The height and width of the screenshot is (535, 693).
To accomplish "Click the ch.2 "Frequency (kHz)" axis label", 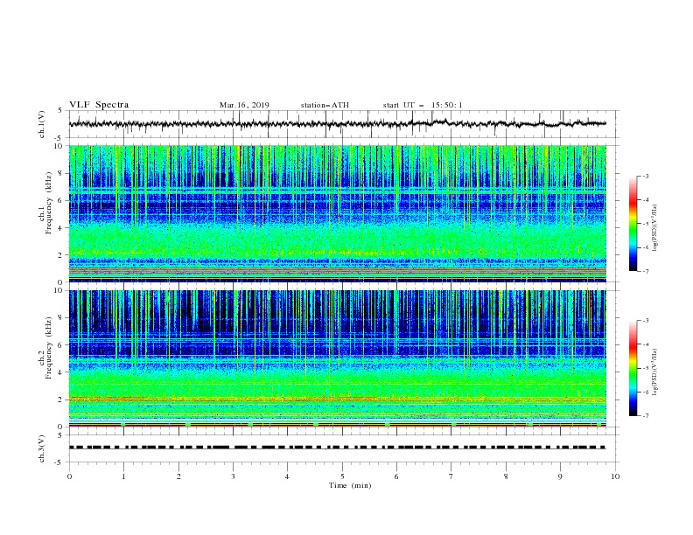I will point(48,347).
